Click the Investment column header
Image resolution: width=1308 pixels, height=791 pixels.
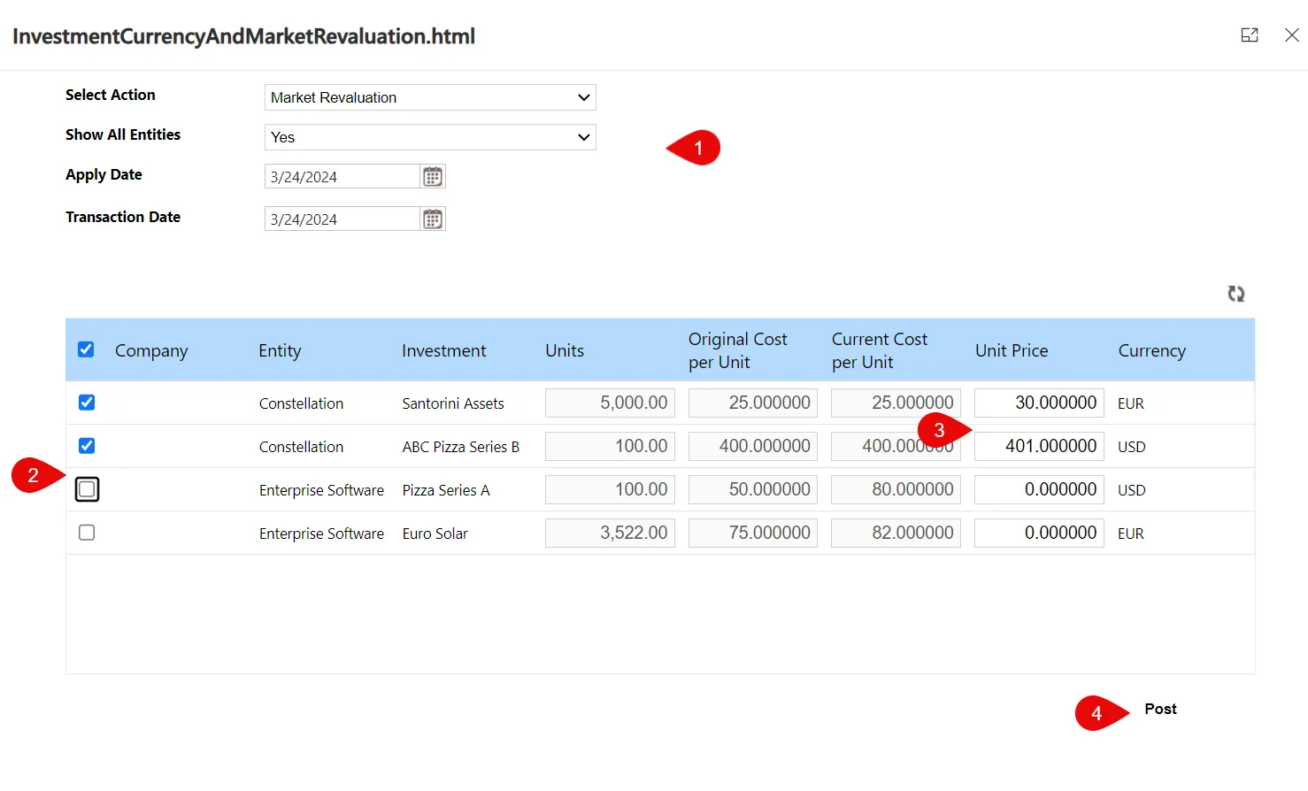[x=443, y=350]
